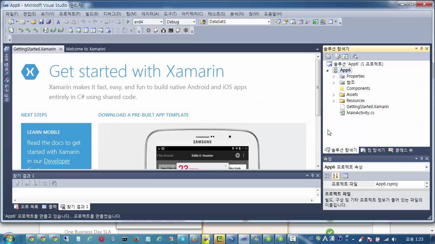Click the Xamarin hexagon logo
Image resolution: width=435 pixels, height=244 pixels.
[x=30, y=72]
